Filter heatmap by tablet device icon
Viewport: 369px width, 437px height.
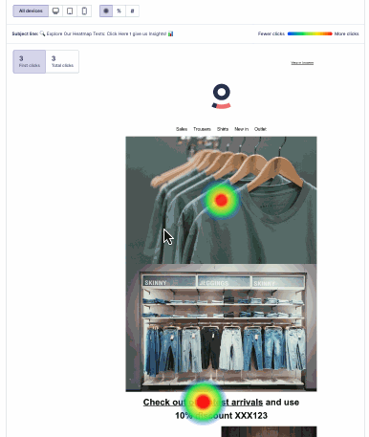click(70, 11)
